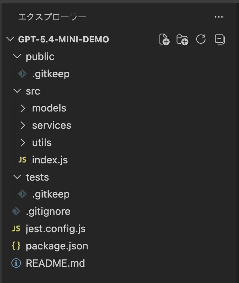Click the JS icon beside jest.config.js
This screenshot has height=283, width=239.
click(16, 229)
